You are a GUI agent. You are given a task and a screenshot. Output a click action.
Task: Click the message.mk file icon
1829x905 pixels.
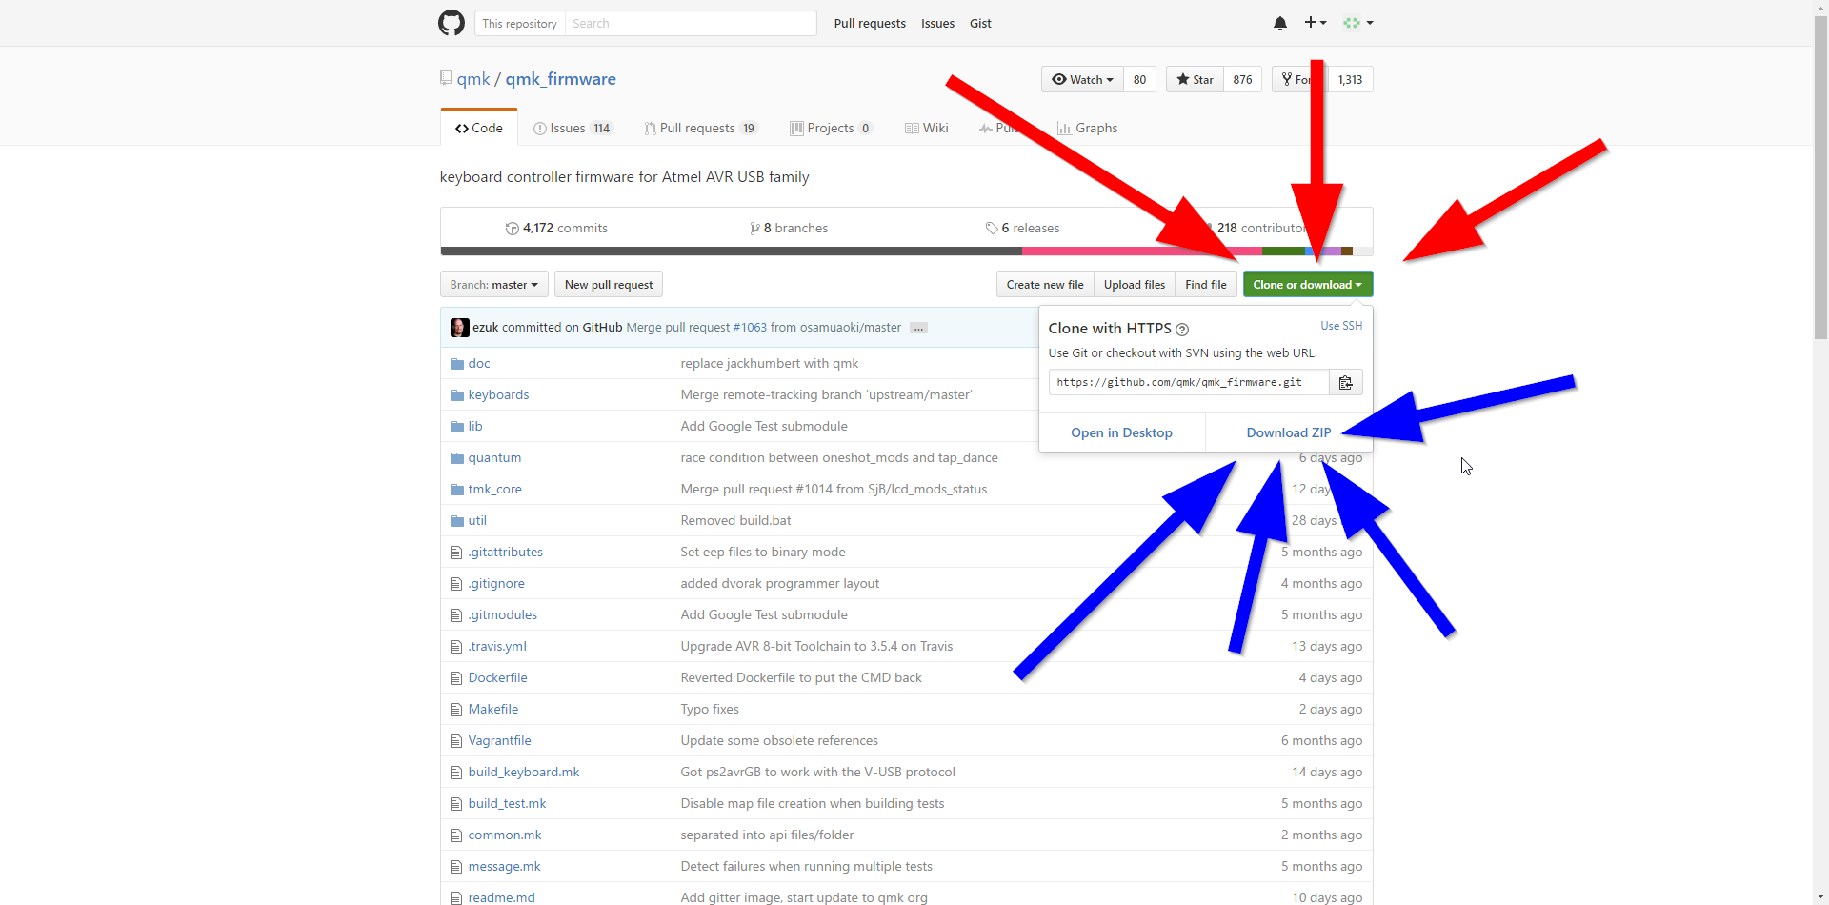[x=456, y=867]
